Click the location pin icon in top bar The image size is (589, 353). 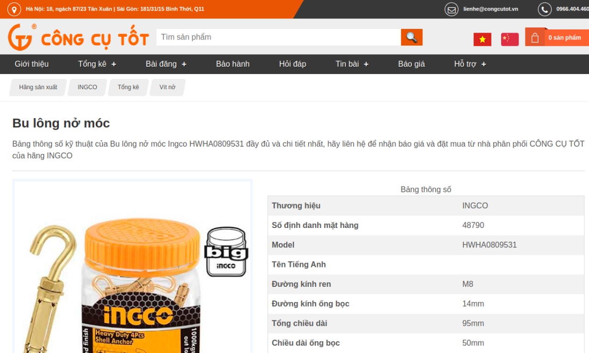14,9
